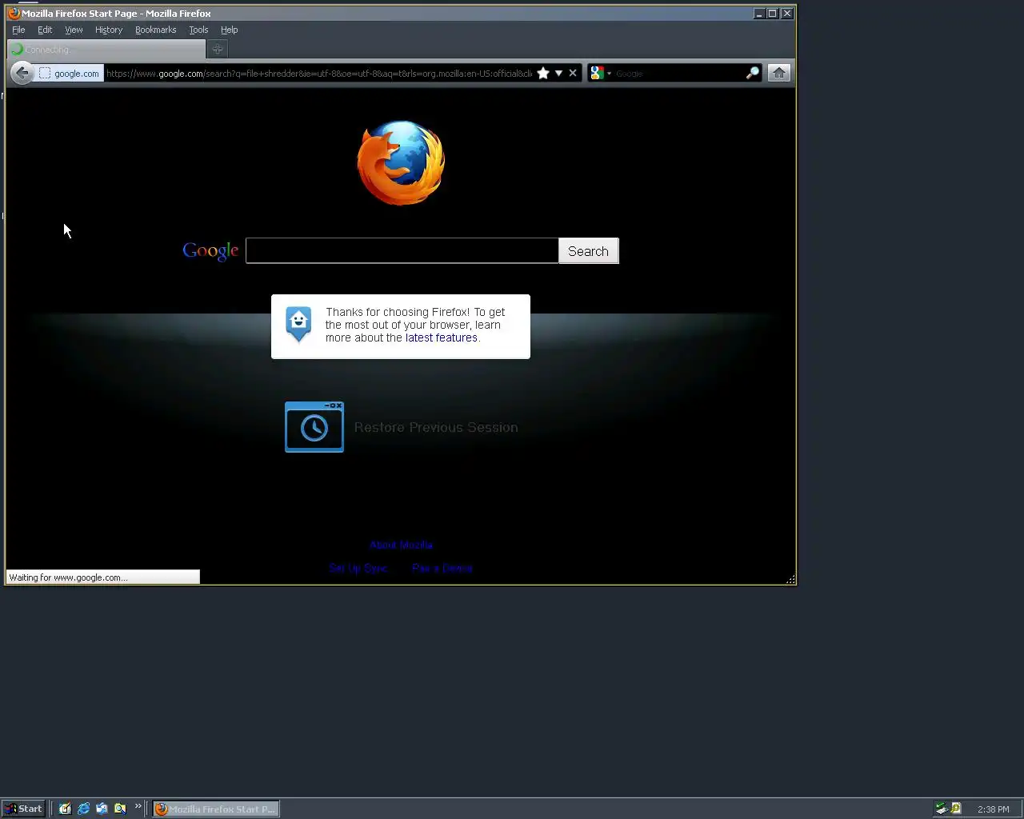
Task: Click the Search button on start page
Action: click(588, 250)
